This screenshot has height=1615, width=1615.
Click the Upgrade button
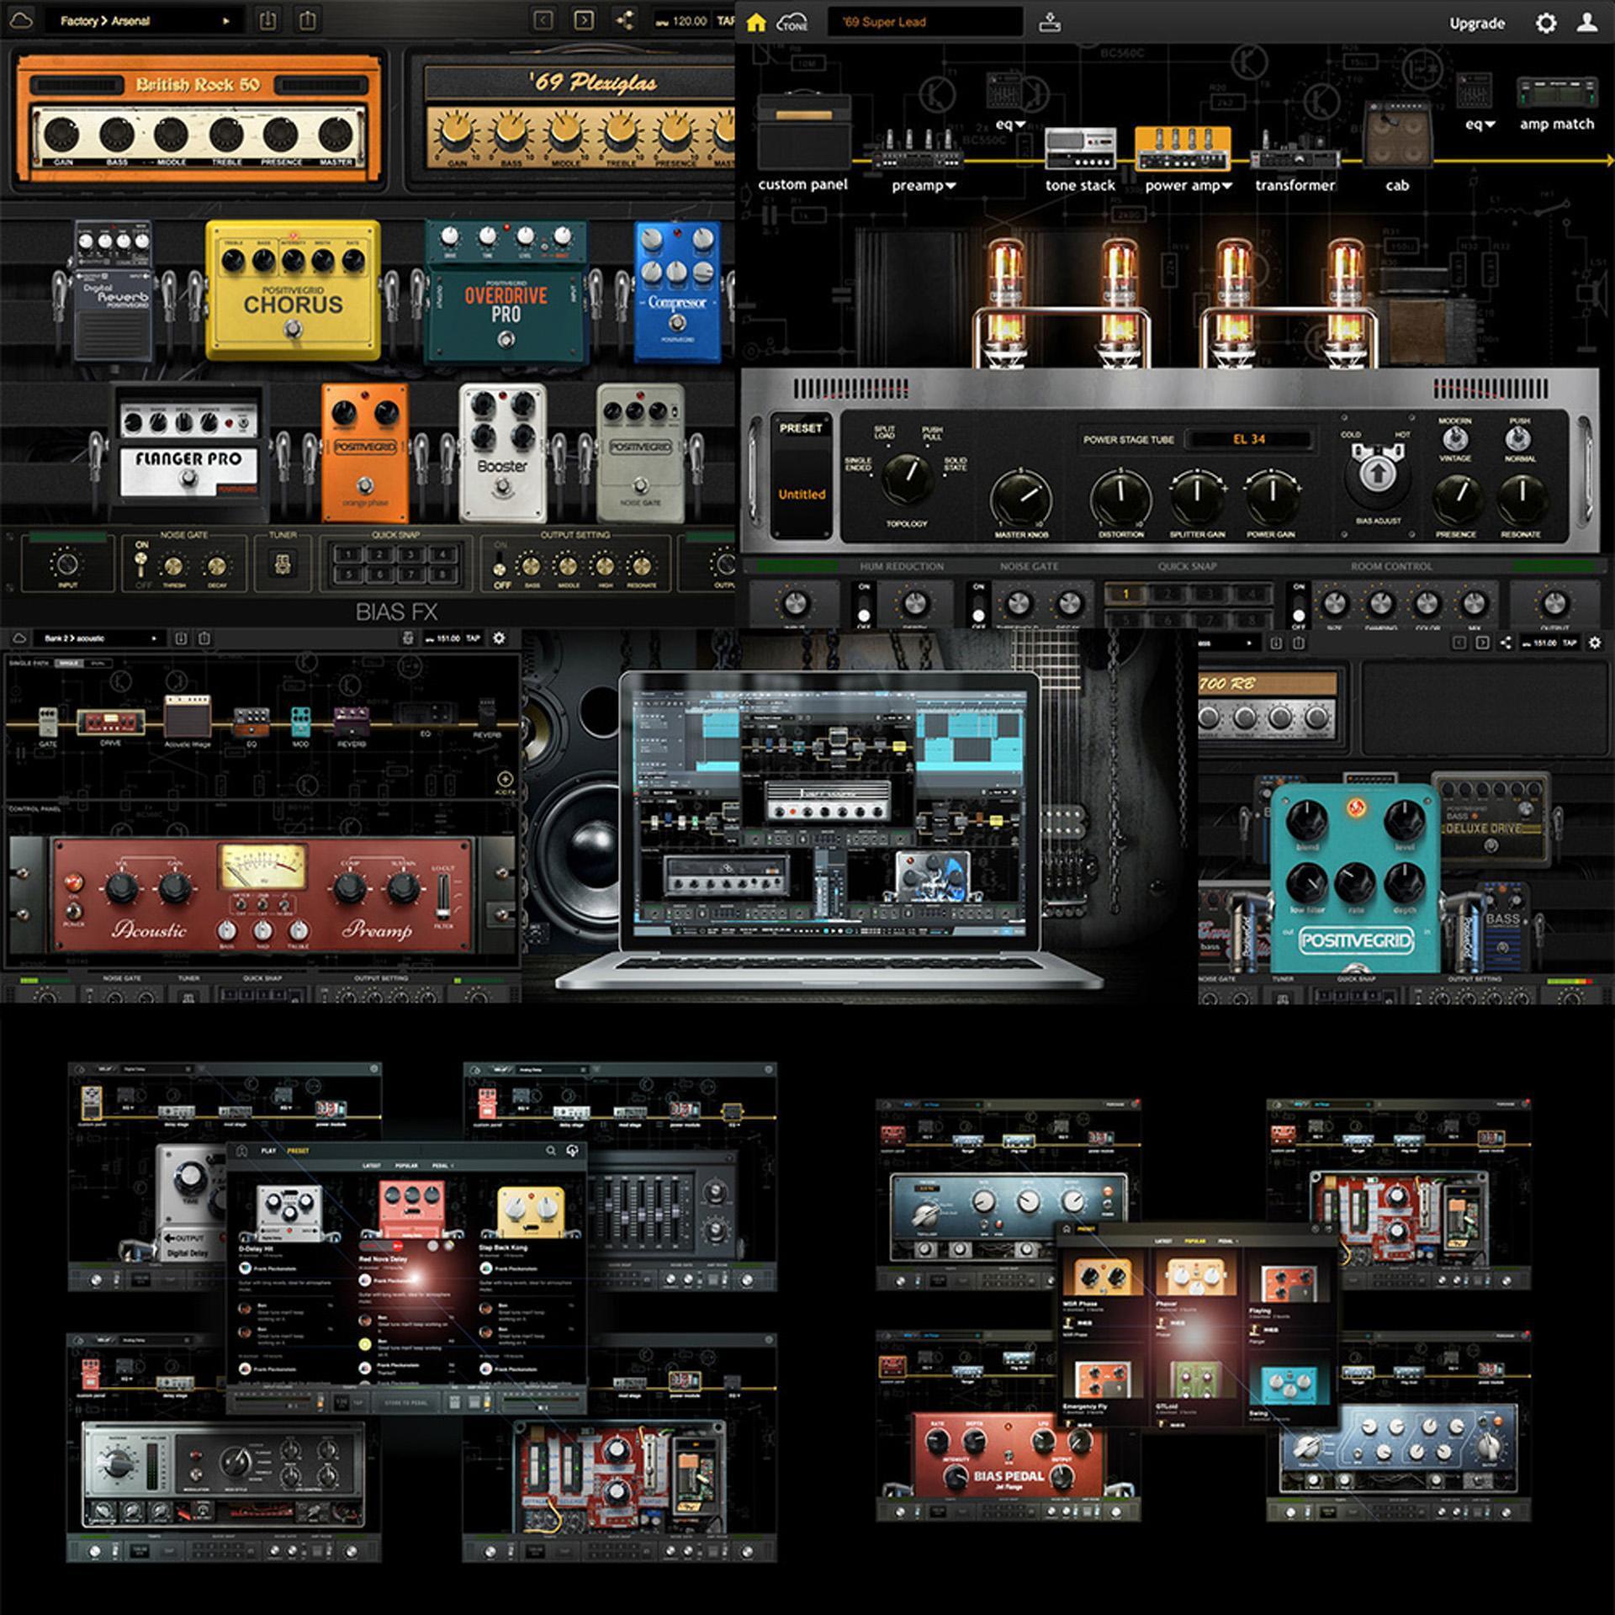[1478, 23]
